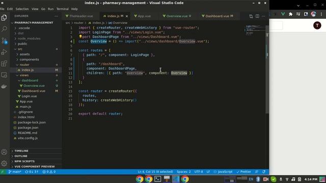Click the Bluetooth tray icon

click(258, 179)
